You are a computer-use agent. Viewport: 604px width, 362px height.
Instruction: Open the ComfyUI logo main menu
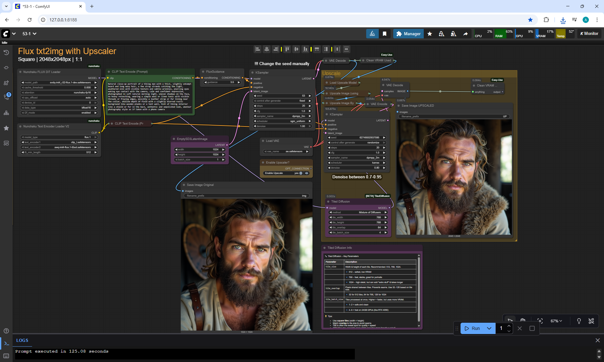coord(6,34)
